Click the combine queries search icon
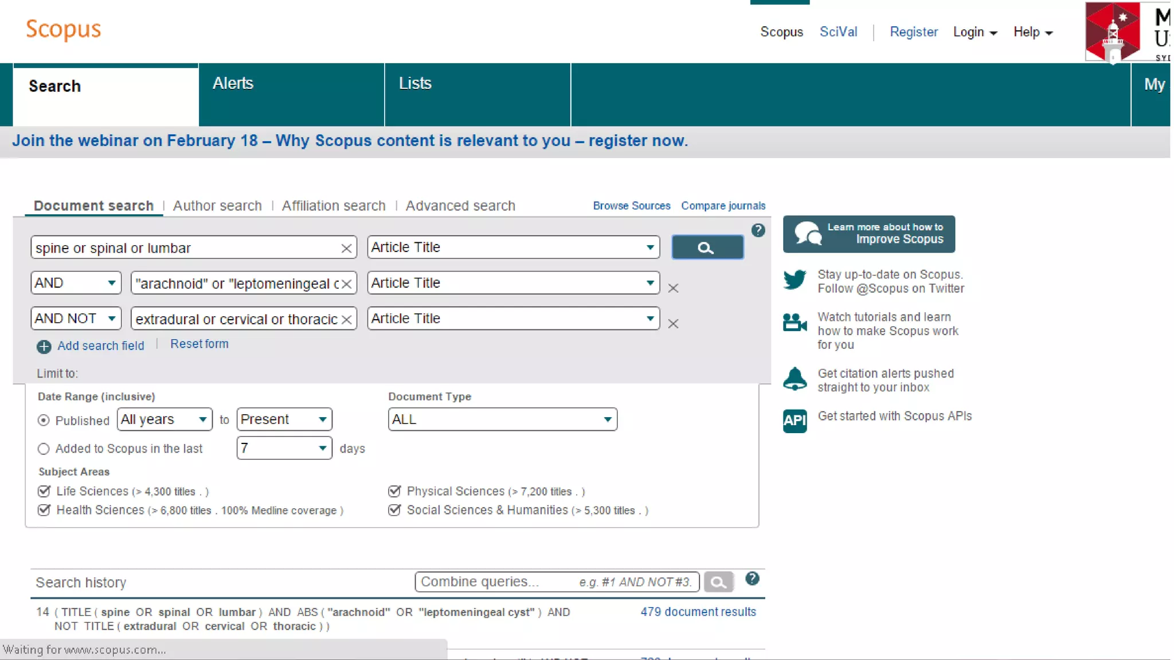Image resolution: width=1174 pixels, height=660 pixels. click(718, 583)
